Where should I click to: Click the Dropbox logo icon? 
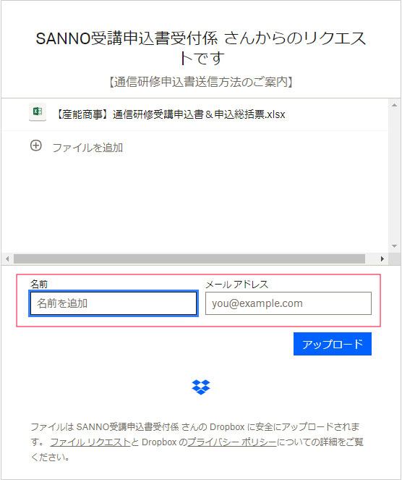click(x=201, y=387)
